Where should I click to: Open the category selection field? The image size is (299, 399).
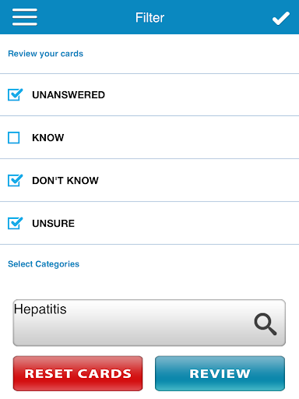click(149, 323)
